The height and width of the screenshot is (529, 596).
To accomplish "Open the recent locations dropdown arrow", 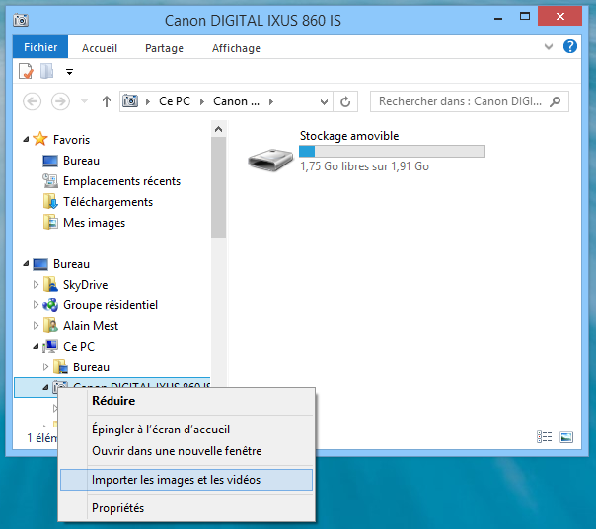I will click(85, 101).
